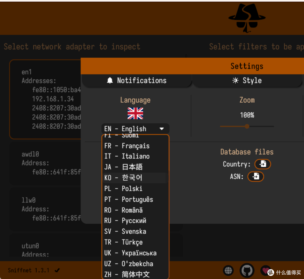Select the en1 network adapter
Screen dimensions: 304x279
point(45,99)
